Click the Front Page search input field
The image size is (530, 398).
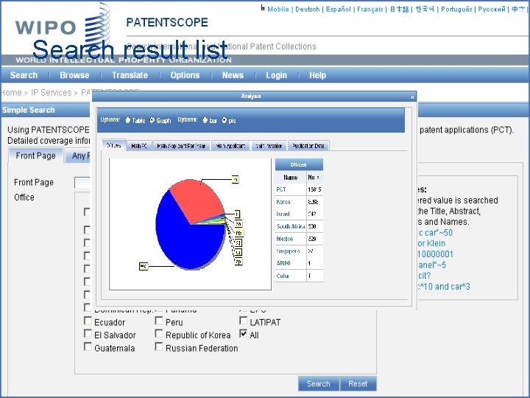tap(82, 183)
